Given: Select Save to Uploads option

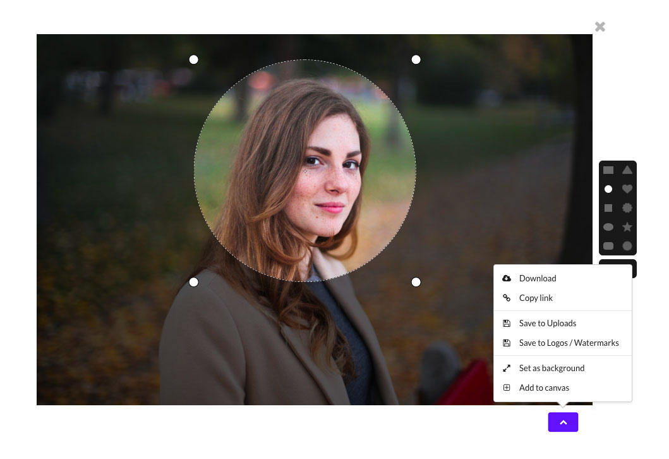Looking at the screenshot, I should [x=547, y=323].
